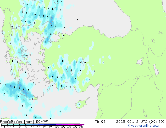Click the '25' legend scale label

[51, 127]
